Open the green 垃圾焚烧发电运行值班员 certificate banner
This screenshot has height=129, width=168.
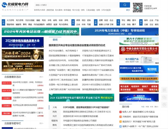coord(81,98)
